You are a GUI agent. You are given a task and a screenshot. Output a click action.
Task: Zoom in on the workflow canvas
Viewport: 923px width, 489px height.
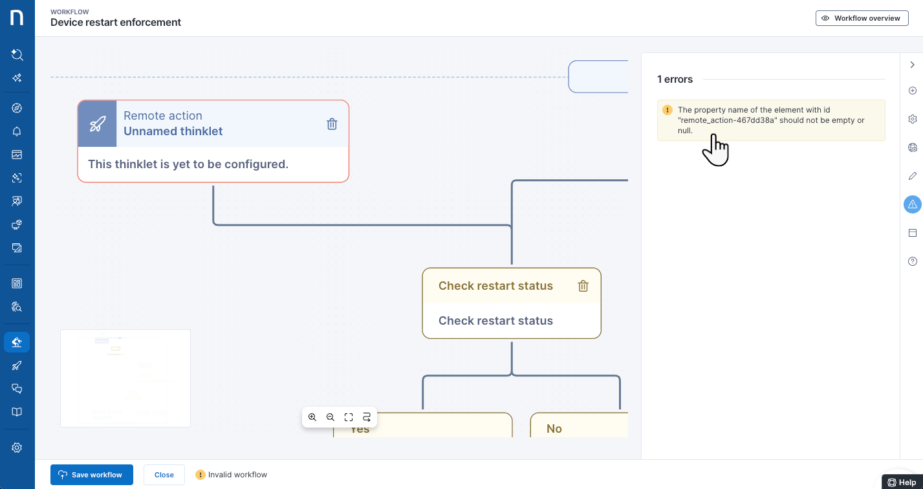coord(312,417)
